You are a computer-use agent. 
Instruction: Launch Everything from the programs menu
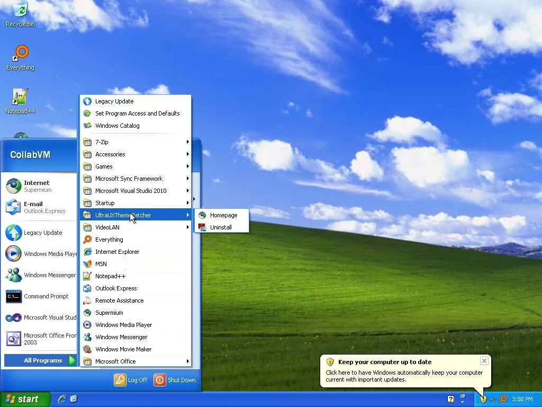click(135, 240)
